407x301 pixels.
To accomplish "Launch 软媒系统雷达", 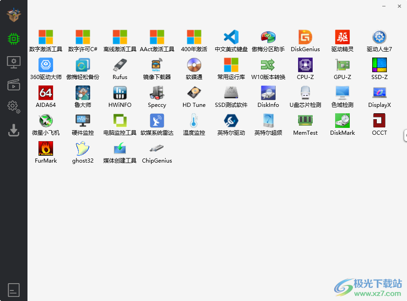I will [157, 121].
